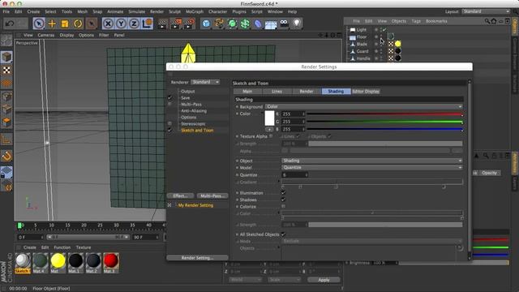Screen dimensions: 519x292
Task: Open the Sculpt menu
Action: click(174, 11)
